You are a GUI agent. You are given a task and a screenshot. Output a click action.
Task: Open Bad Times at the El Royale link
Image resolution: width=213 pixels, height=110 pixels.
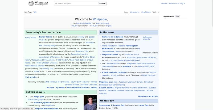pyautogui.click(x=57, y=82)
